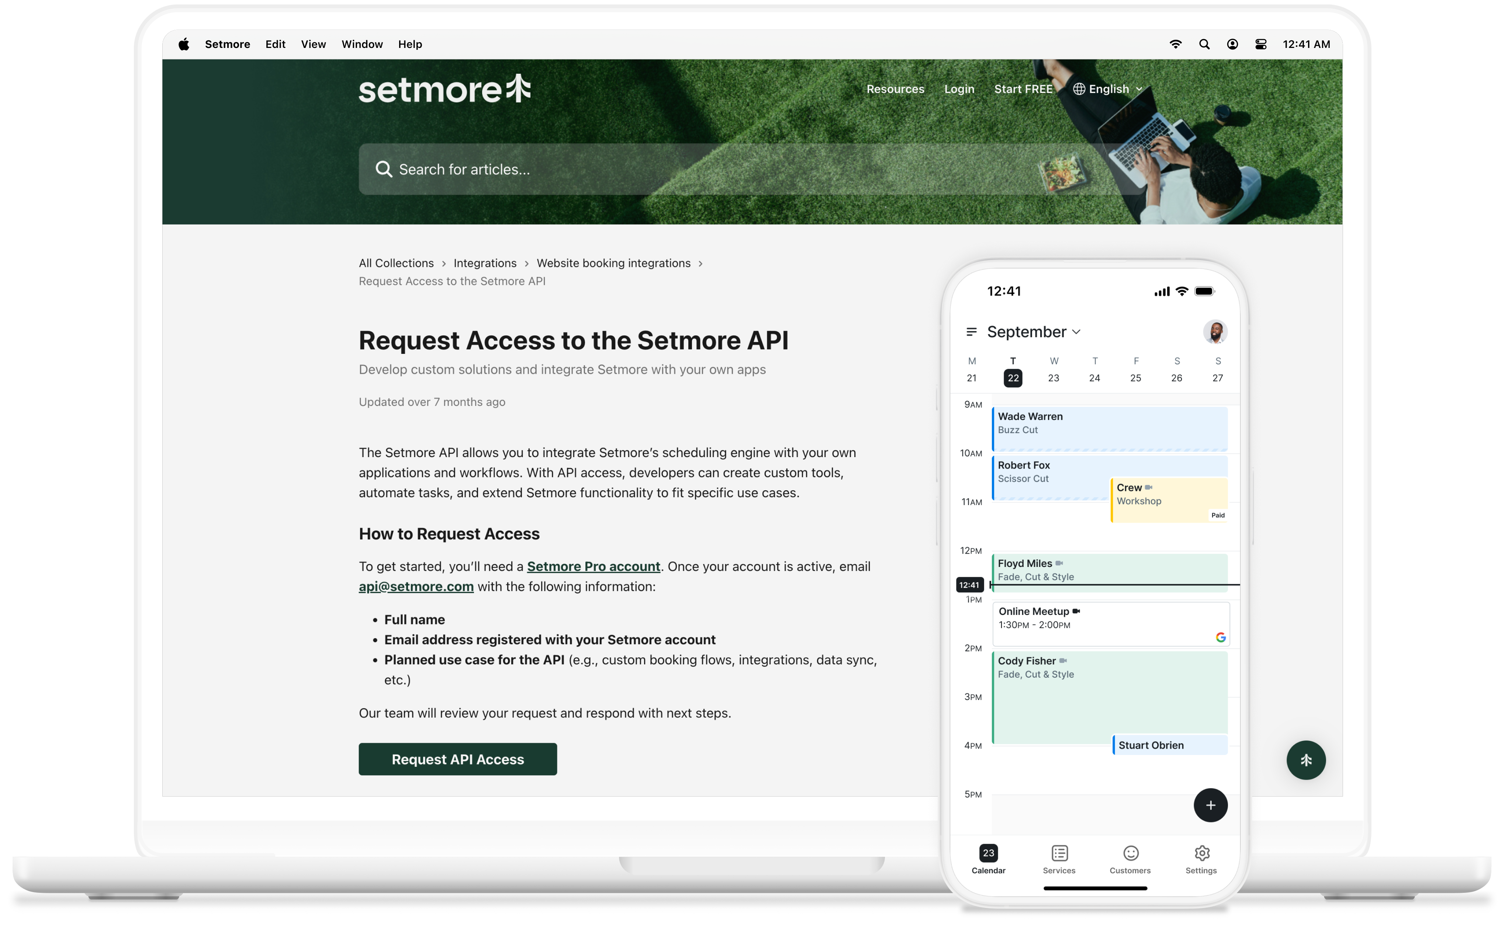1505x926 pixels.
Task: Open Control Center icon in menu bar
Action: (1260, 44)
